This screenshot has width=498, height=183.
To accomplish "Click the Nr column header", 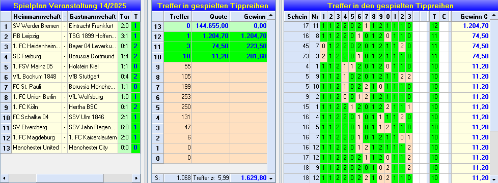I will tap(315, 16).
